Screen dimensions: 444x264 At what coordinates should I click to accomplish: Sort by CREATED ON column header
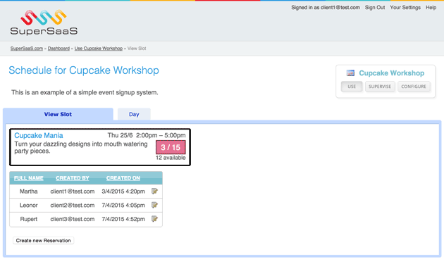click(123, 178)
